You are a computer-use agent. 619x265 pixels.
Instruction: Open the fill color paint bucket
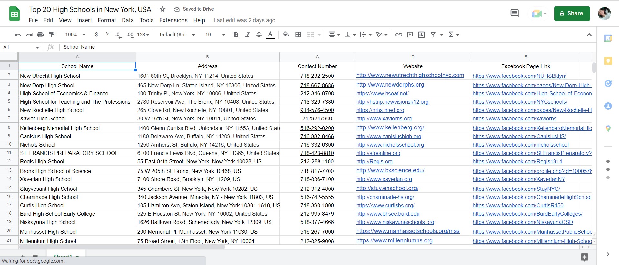pos(286,34)
